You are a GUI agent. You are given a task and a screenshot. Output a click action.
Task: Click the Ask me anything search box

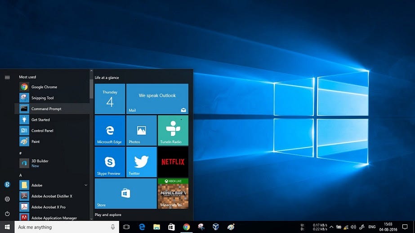63,227
